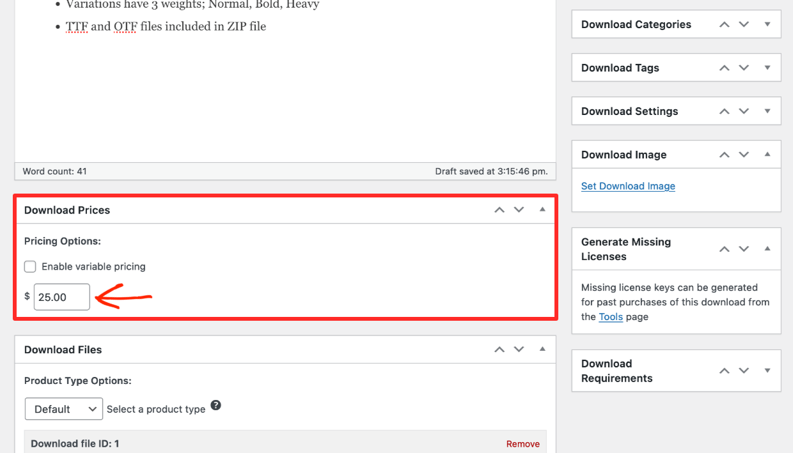
Task: Click the Pricing Options label
Action: click(63, 241)
